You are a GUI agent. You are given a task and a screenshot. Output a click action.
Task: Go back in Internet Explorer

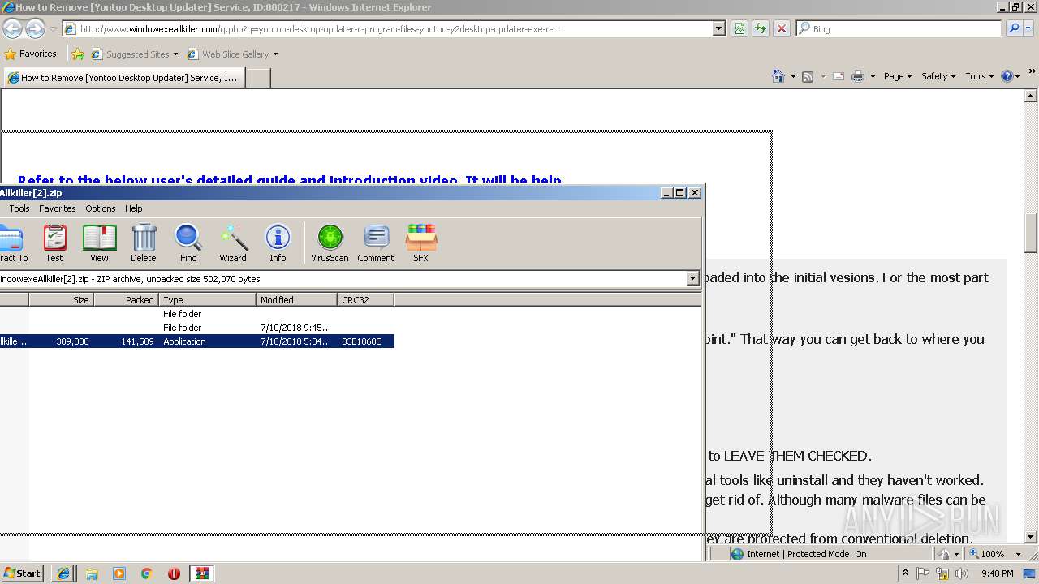[x=12, y=29]
